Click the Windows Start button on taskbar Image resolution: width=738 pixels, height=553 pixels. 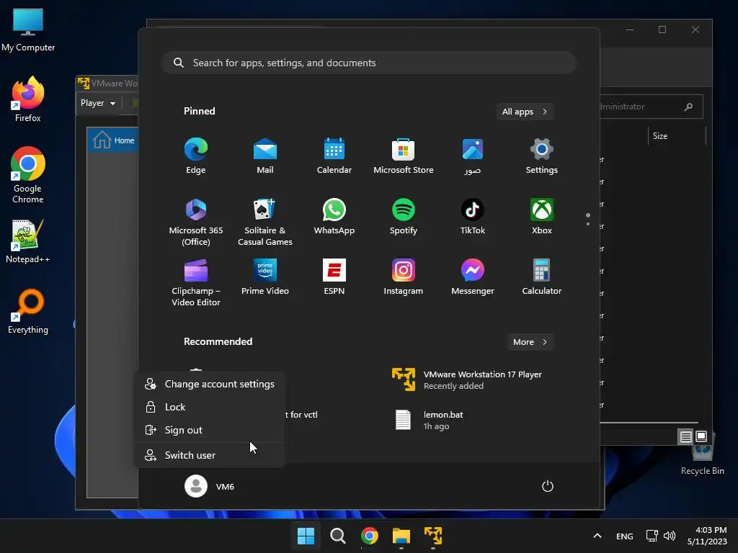(x=306, y=536)
